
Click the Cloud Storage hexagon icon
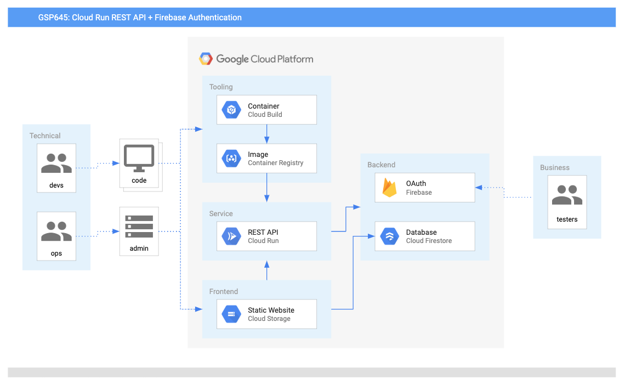231,314
